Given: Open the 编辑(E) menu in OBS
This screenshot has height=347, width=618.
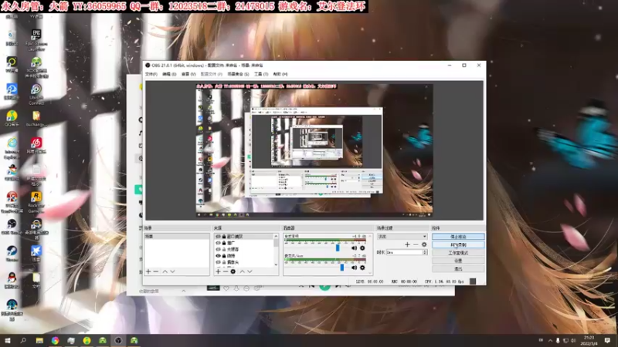Looking at the screenshot, I should [x=169, y=74].
